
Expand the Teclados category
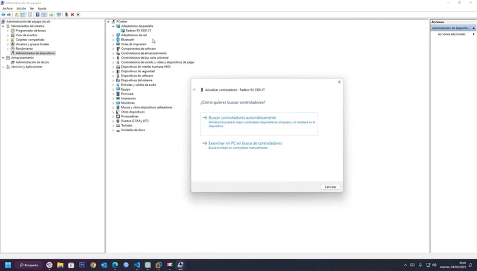coord(113,126)
